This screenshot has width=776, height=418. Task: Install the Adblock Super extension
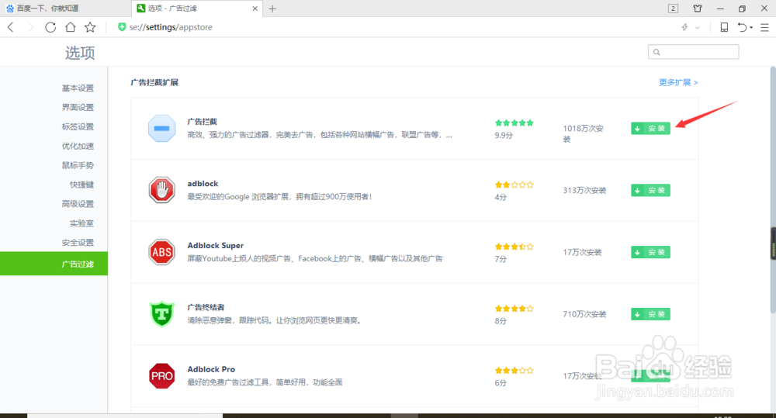pos(651,252)
